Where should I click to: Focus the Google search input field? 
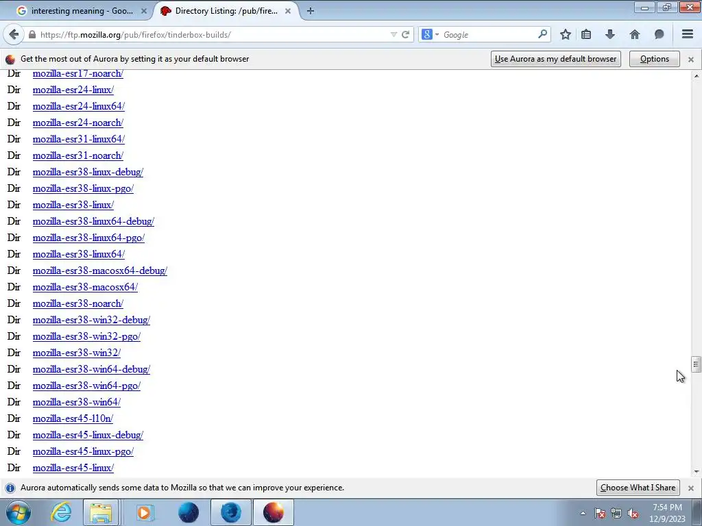point(488,34)
